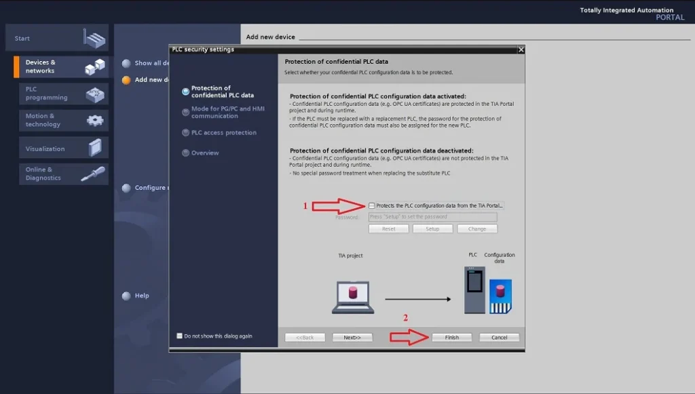The image size is (695, 394).
Task: Click the Online & Diagnostics screwdriver icon
Action: point(93,174)
